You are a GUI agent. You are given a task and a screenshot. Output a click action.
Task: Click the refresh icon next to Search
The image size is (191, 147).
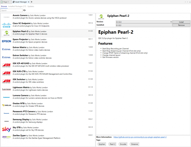[24, 10]
